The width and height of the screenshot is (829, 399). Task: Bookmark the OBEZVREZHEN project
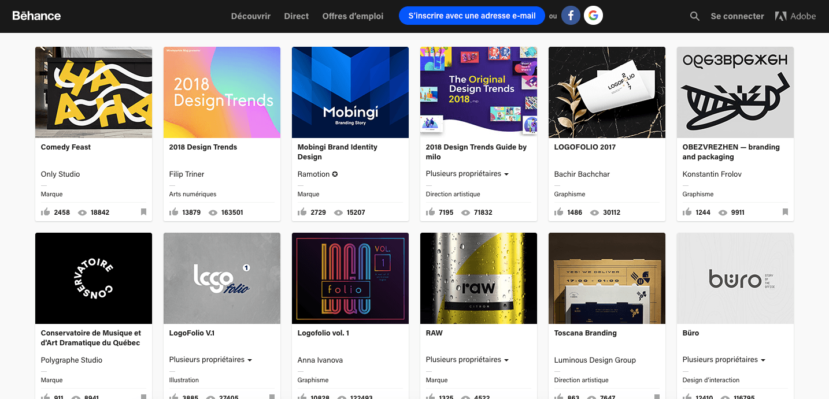pos(785,212)
